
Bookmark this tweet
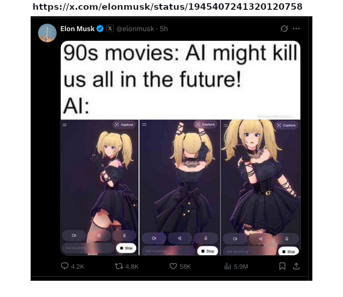[x=282, y=266]
